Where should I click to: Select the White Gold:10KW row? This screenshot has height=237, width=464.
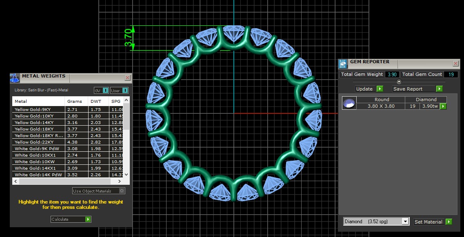tap(67, 162)
